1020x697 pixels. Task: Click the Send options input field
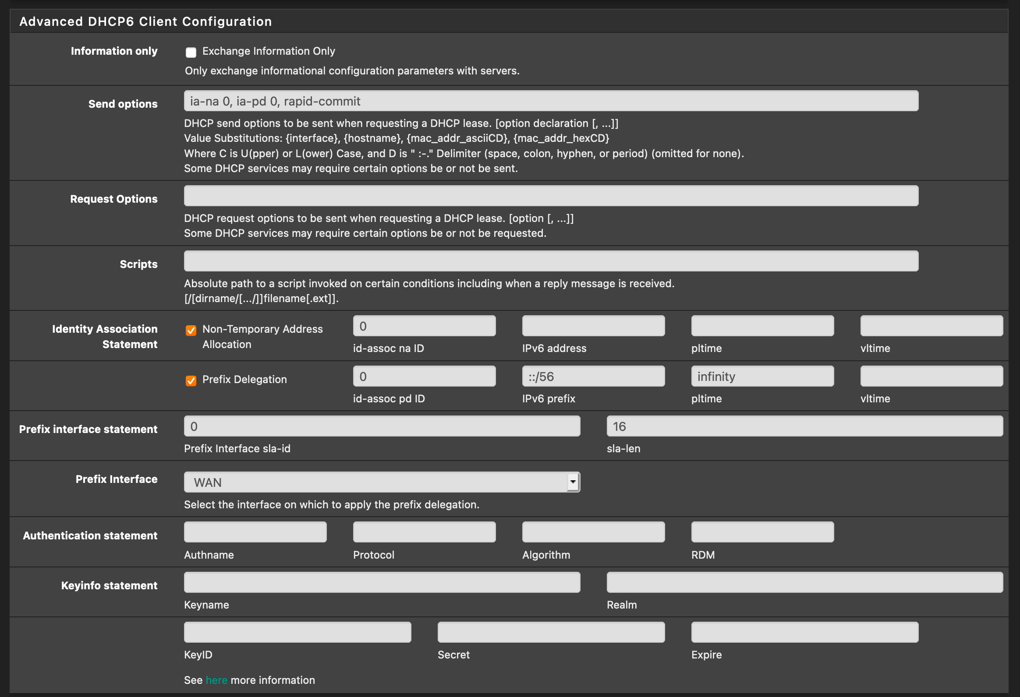click(x=551, y=101)
